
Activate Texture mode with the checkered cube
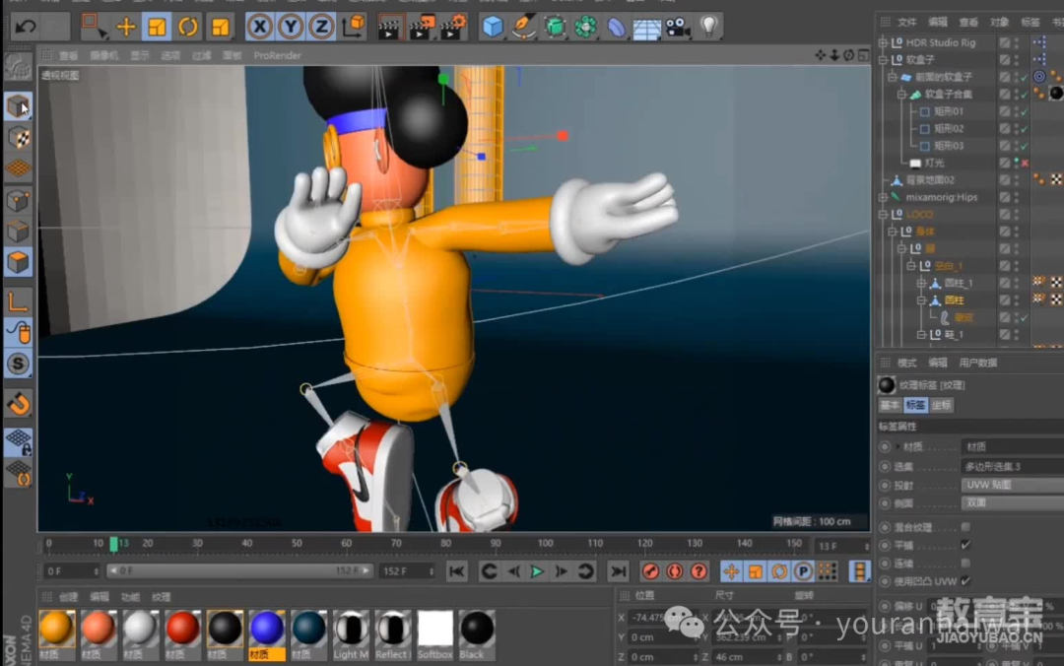pyautogui.click(x=19, y=138)
